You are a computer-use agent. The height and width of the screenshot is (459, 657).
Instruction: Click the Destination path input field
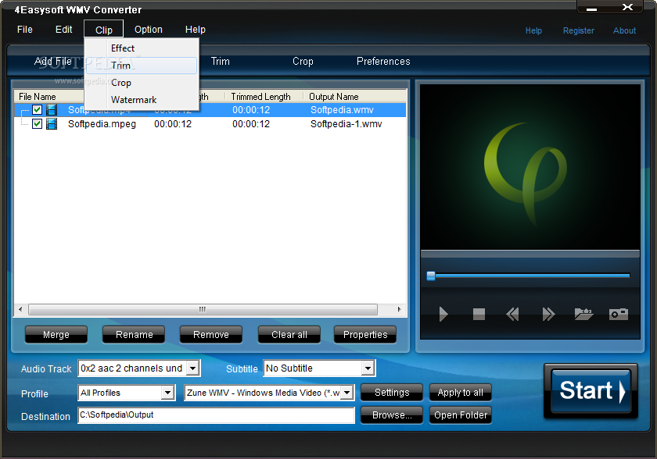pyautogui.click(x=216, y=415)
